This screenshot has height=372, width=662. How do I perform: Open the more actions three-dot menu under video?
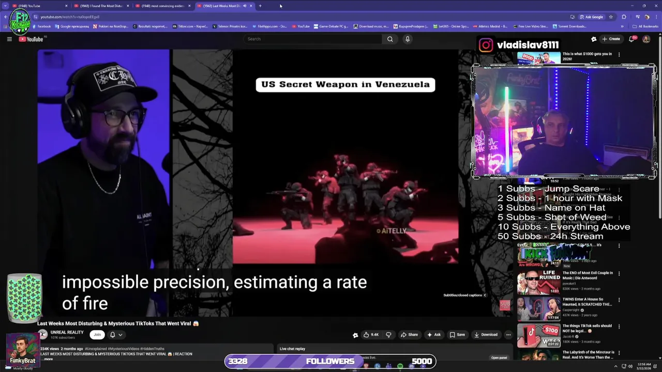point(508,334)
